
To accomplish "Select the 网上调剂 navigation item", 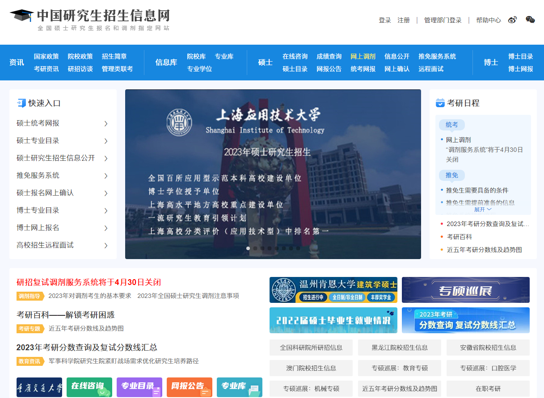I will [362, 56].
